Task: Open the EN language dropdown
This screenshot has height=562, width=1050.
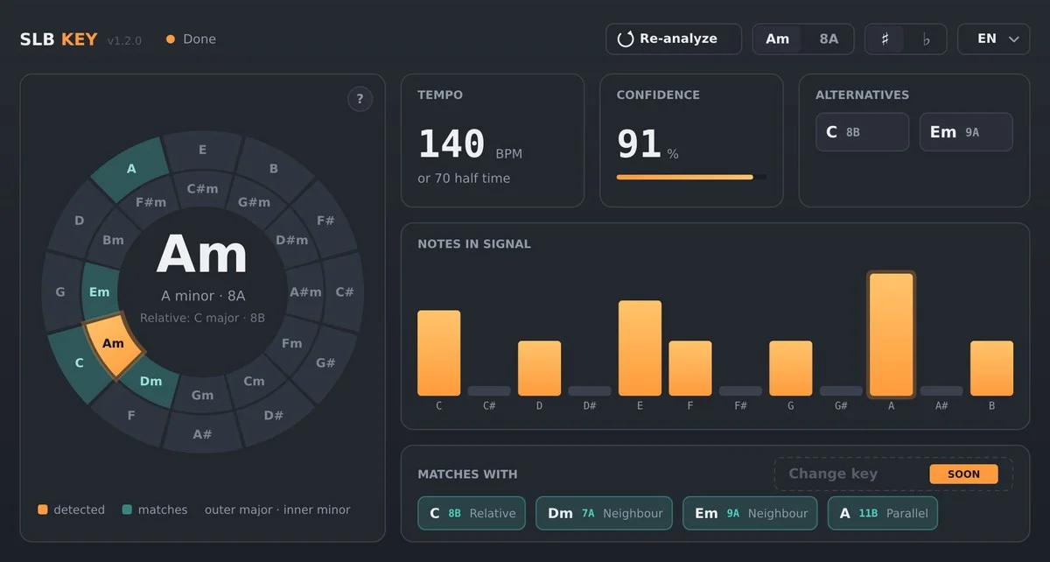Action: (993, 39)
